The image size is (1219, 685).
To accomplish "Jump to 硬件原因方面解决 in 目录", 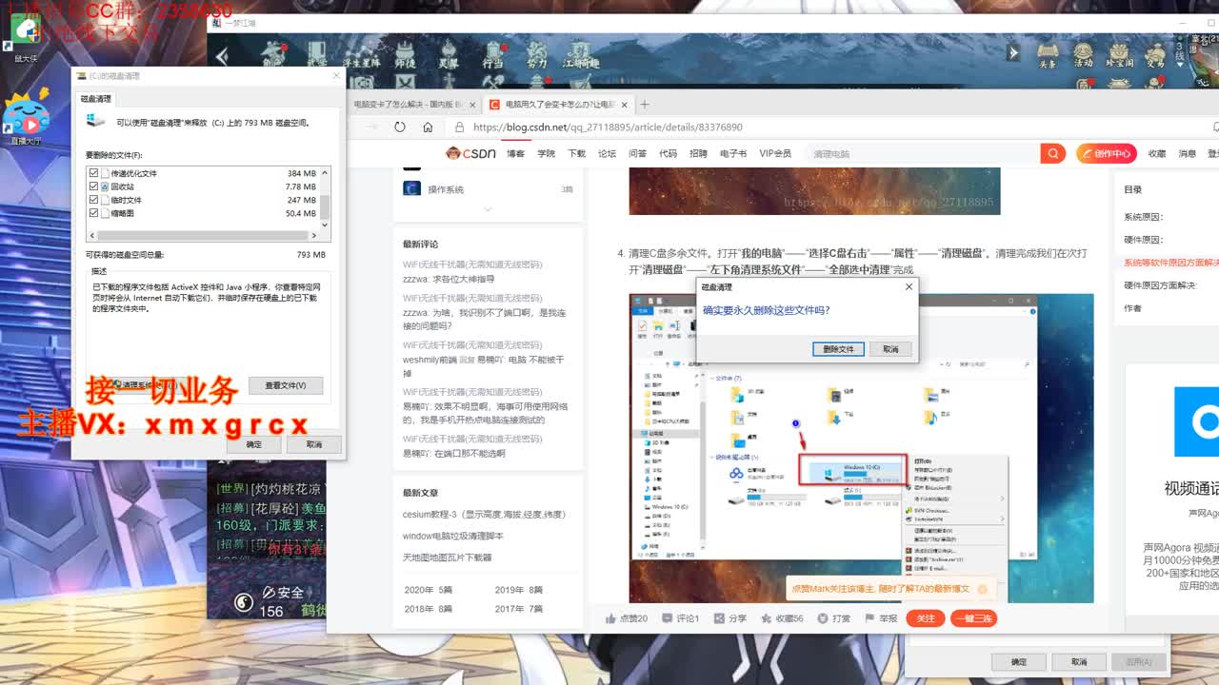I will click(x=1160, y=284).
